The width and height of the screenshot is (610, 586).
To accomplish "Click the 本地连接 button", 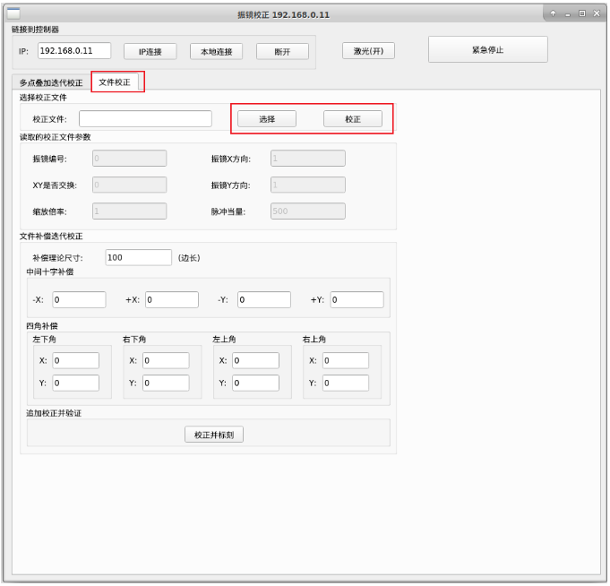I will point(216,51).
